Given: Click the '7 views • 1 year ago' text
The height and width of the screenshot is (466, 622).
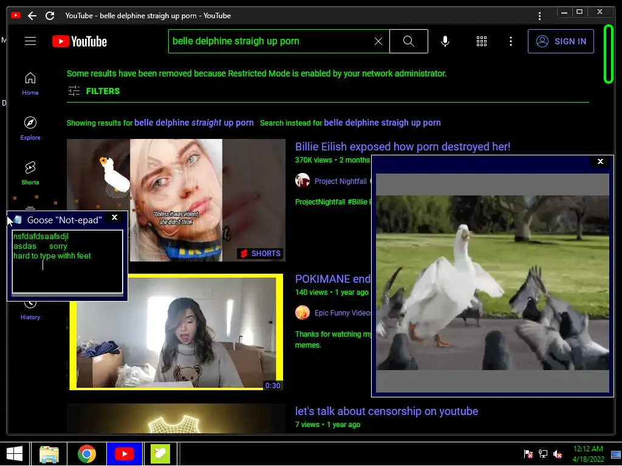Looking at the screenshot, I should pyautogui.click(x=327, y=425).
